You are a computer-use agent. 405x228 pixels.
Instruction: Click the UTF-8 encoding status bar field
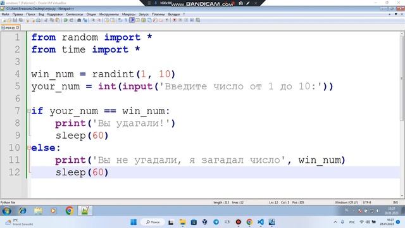pos(367,203)
